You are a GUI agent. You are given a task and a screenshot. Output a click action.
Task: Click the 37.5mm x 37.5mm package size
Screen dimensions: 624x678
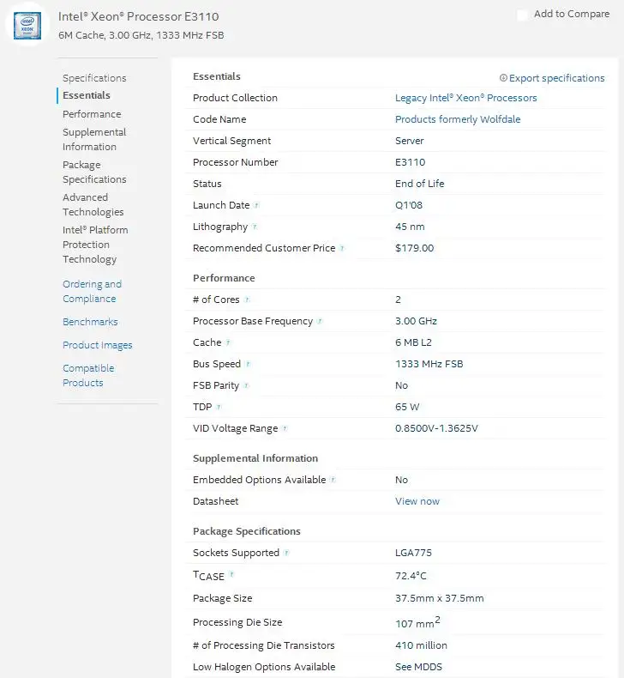(440, 598)
